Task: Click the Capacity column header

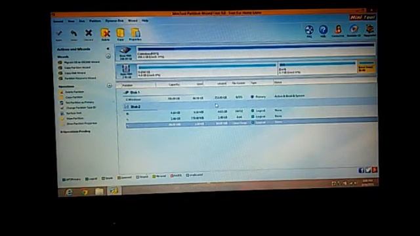Action: pos(174,85)
